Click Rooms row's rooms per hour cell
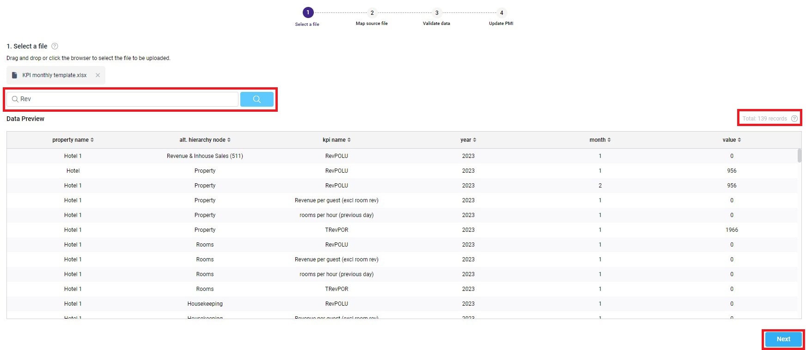The height and width of the screenshot is (350, 806). coord(336,274)
